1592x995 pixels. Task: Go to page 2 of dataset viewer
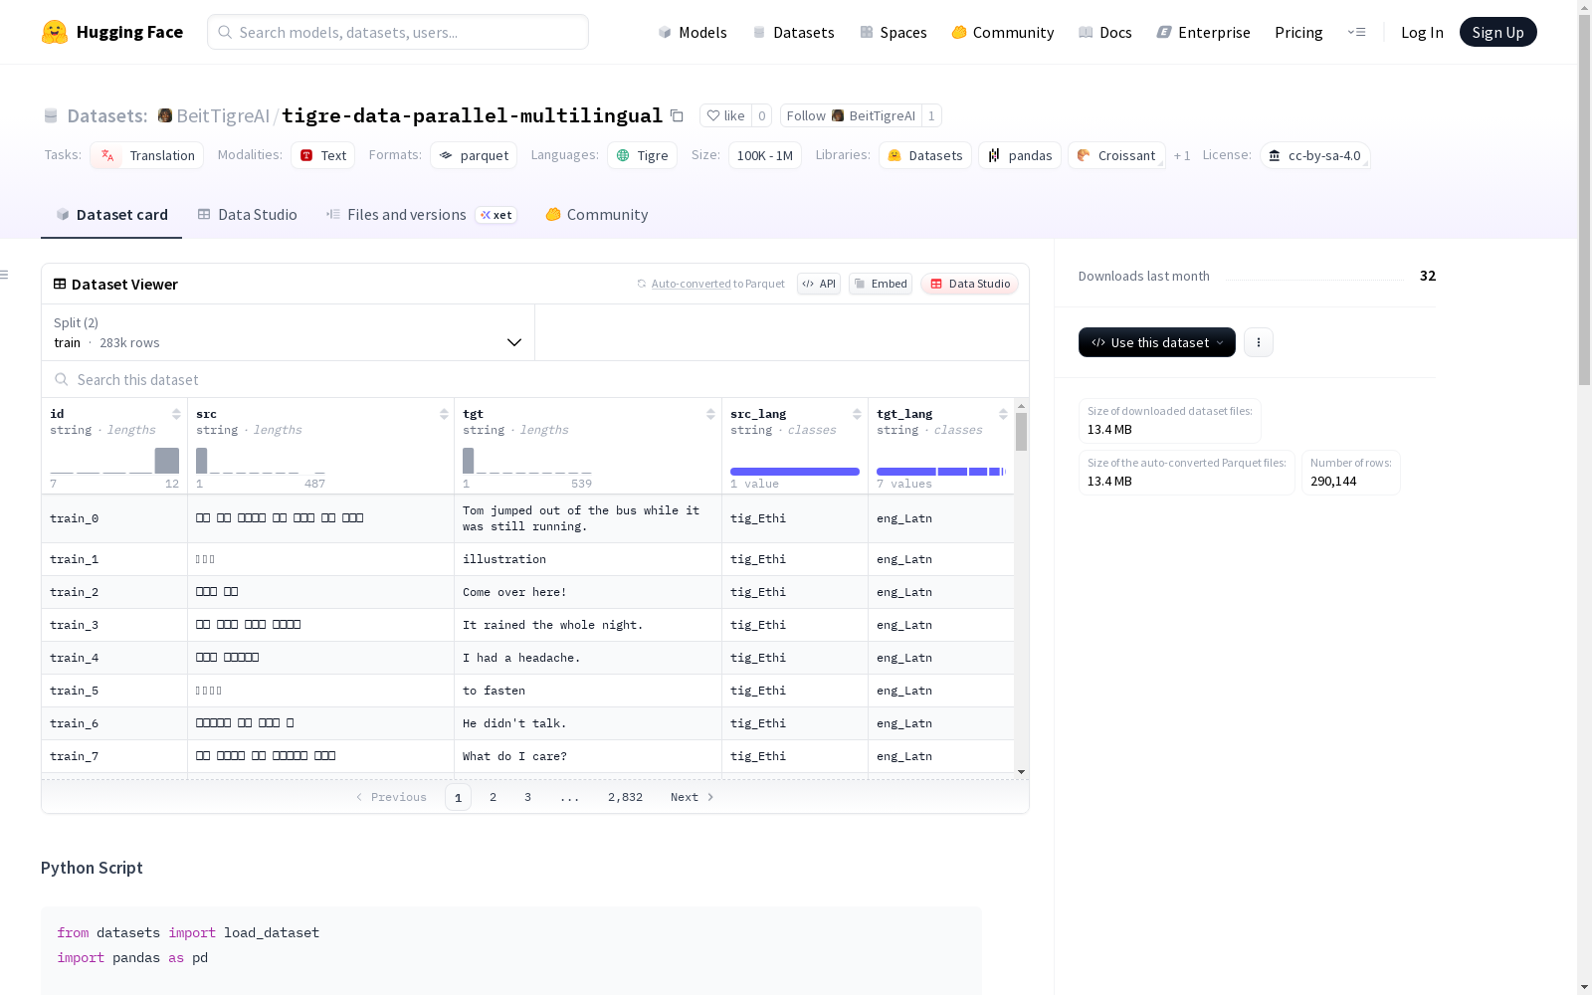click(493, 797)
